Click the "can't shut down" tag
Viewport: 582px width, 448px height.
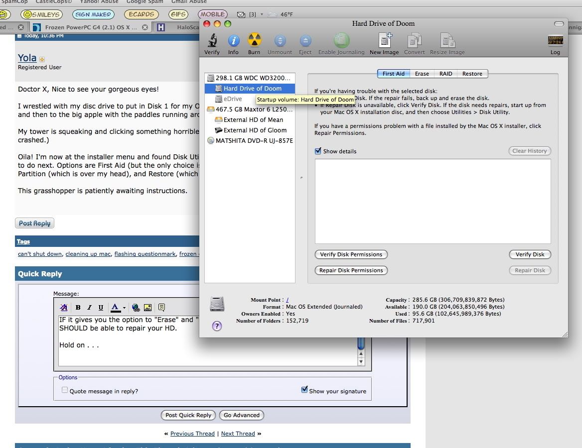tap(40, 254)
